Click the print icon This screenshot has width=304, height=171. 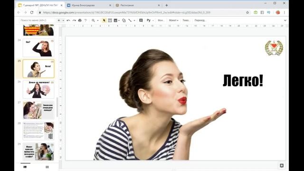coord(80,20)
